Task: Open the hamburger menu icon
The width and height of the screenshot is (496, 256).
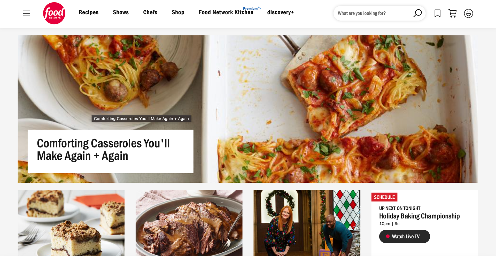Action: click(x=27, y=13)
